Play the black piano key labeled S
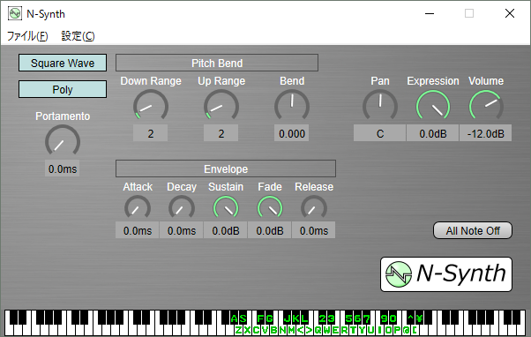 pos(243,318)
